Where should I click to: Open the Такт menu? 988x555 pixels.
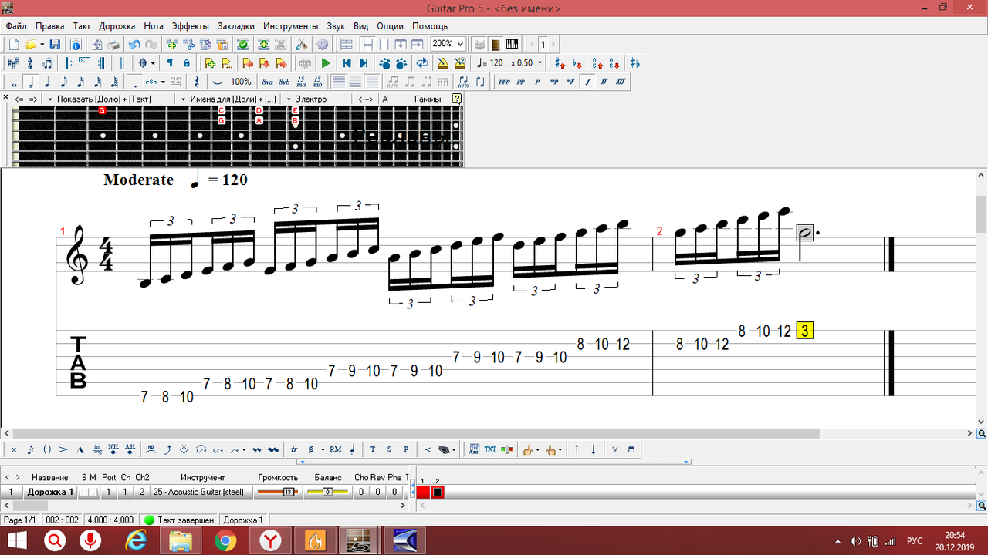[x=82, y=26]
